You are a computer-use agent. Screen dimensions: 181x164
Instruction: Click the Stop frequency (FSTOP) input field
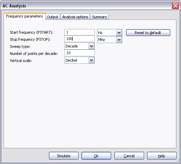80,39
